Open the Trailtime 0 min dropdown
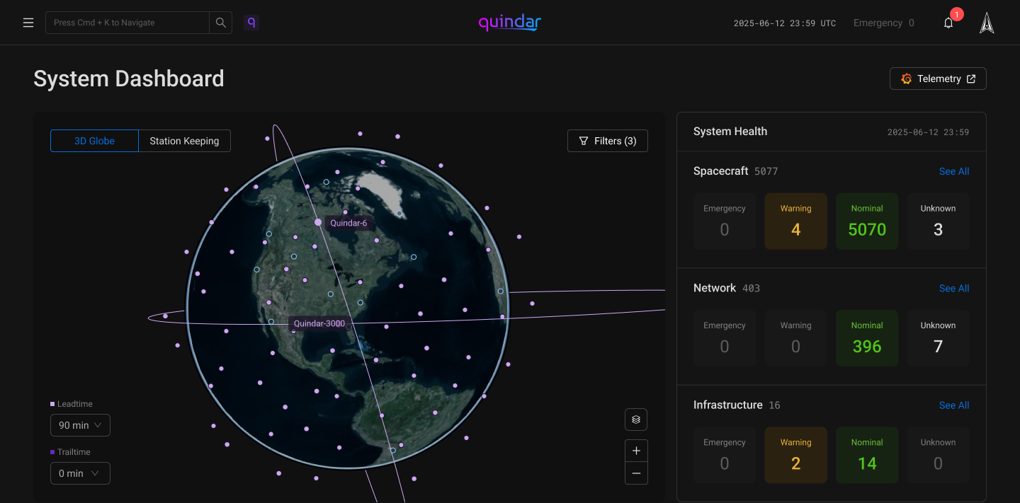This screenshot has width=1020, height=503. tap(80, 473)
